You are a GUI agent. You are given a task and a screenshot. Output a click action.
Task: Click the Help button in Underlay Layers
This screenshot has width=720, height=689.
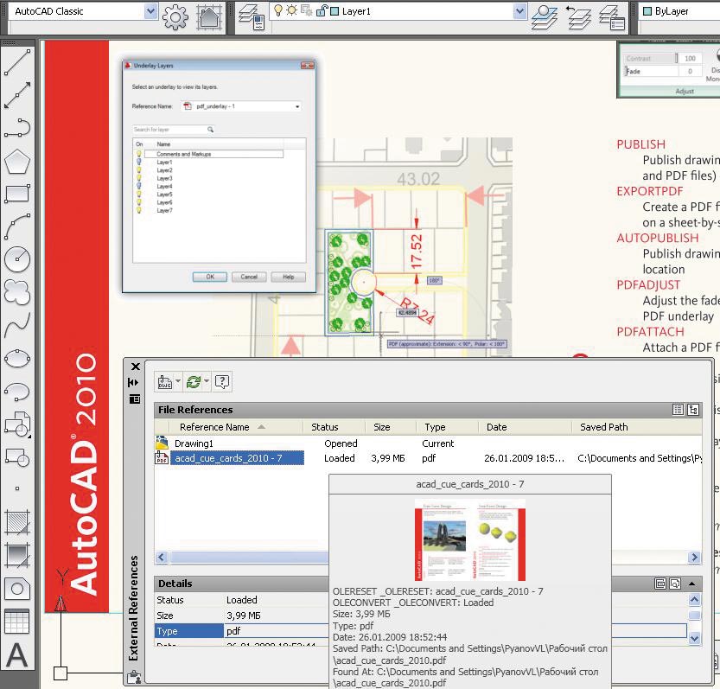(x=289, y=277)
